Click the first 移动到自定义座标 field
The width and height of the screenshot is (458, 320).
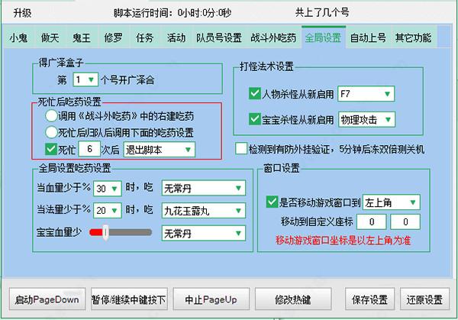(x=372, y=221)
